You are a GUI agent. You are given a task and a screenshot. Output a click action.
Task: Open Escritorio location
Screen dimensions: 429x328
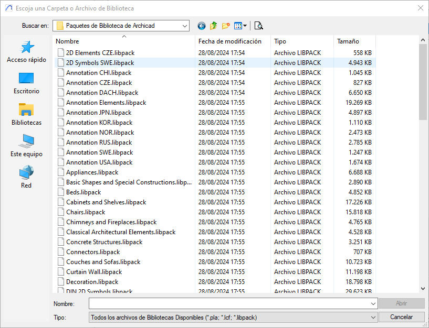[27, 83]
